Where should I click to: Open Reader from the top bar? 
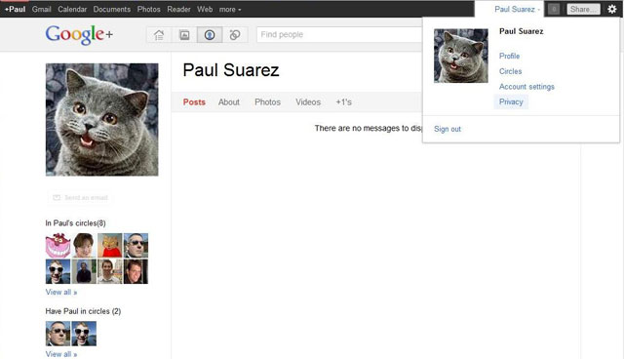click(x=178, y=9)
